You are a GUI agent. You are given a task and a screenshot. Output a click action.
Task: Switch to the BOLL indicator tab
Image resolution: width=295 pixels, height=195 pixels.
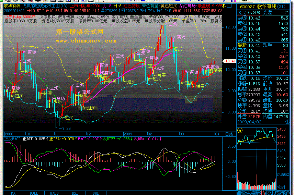[34, 193]
